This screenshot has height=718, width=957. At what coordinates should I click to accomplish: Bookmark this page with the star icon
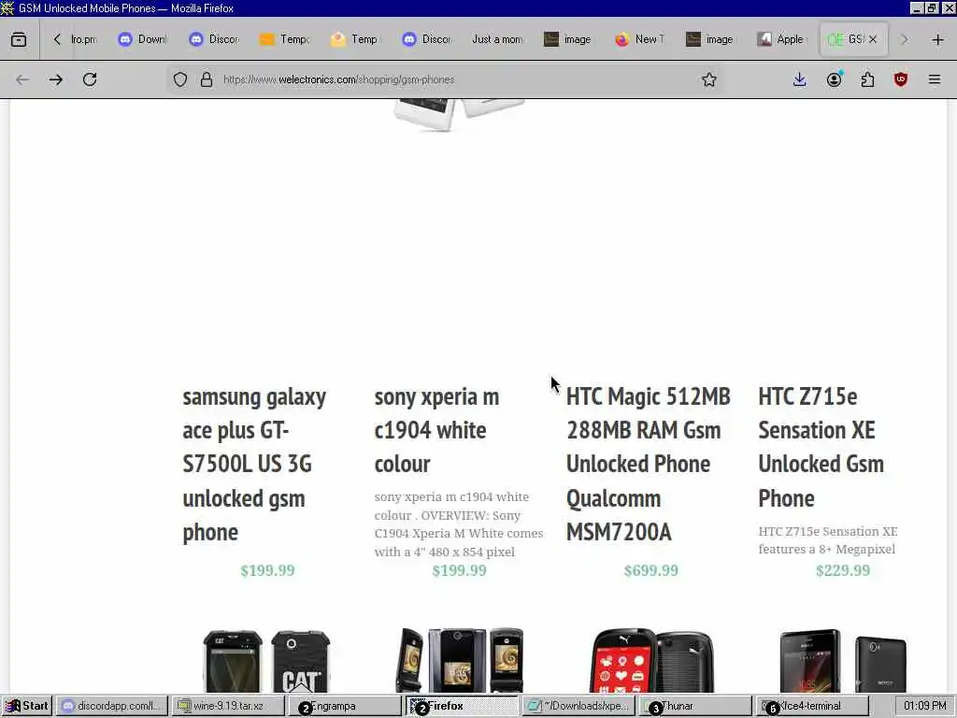pyautogui.click(x=708, y=79)
